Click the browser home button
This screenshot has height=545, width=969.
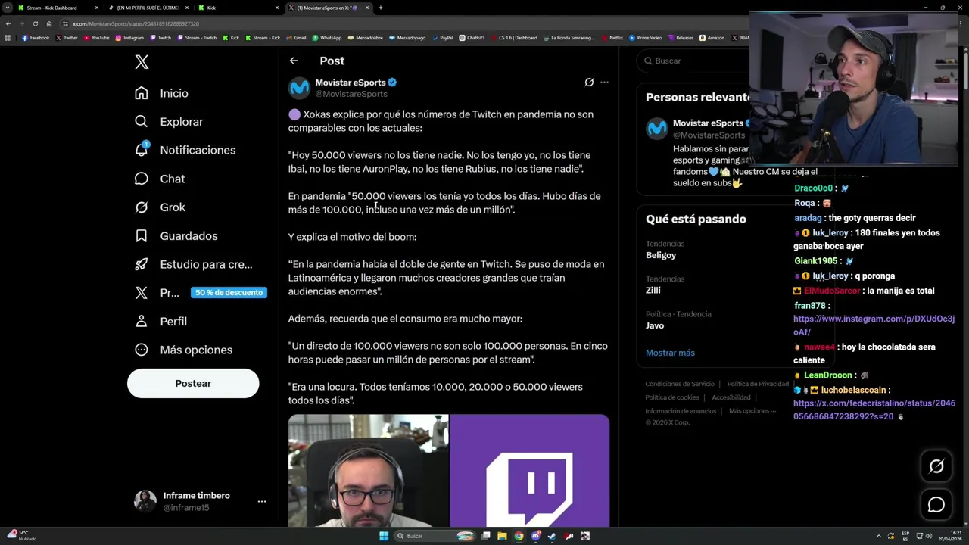pyautogui.click(x=49, y=23)
